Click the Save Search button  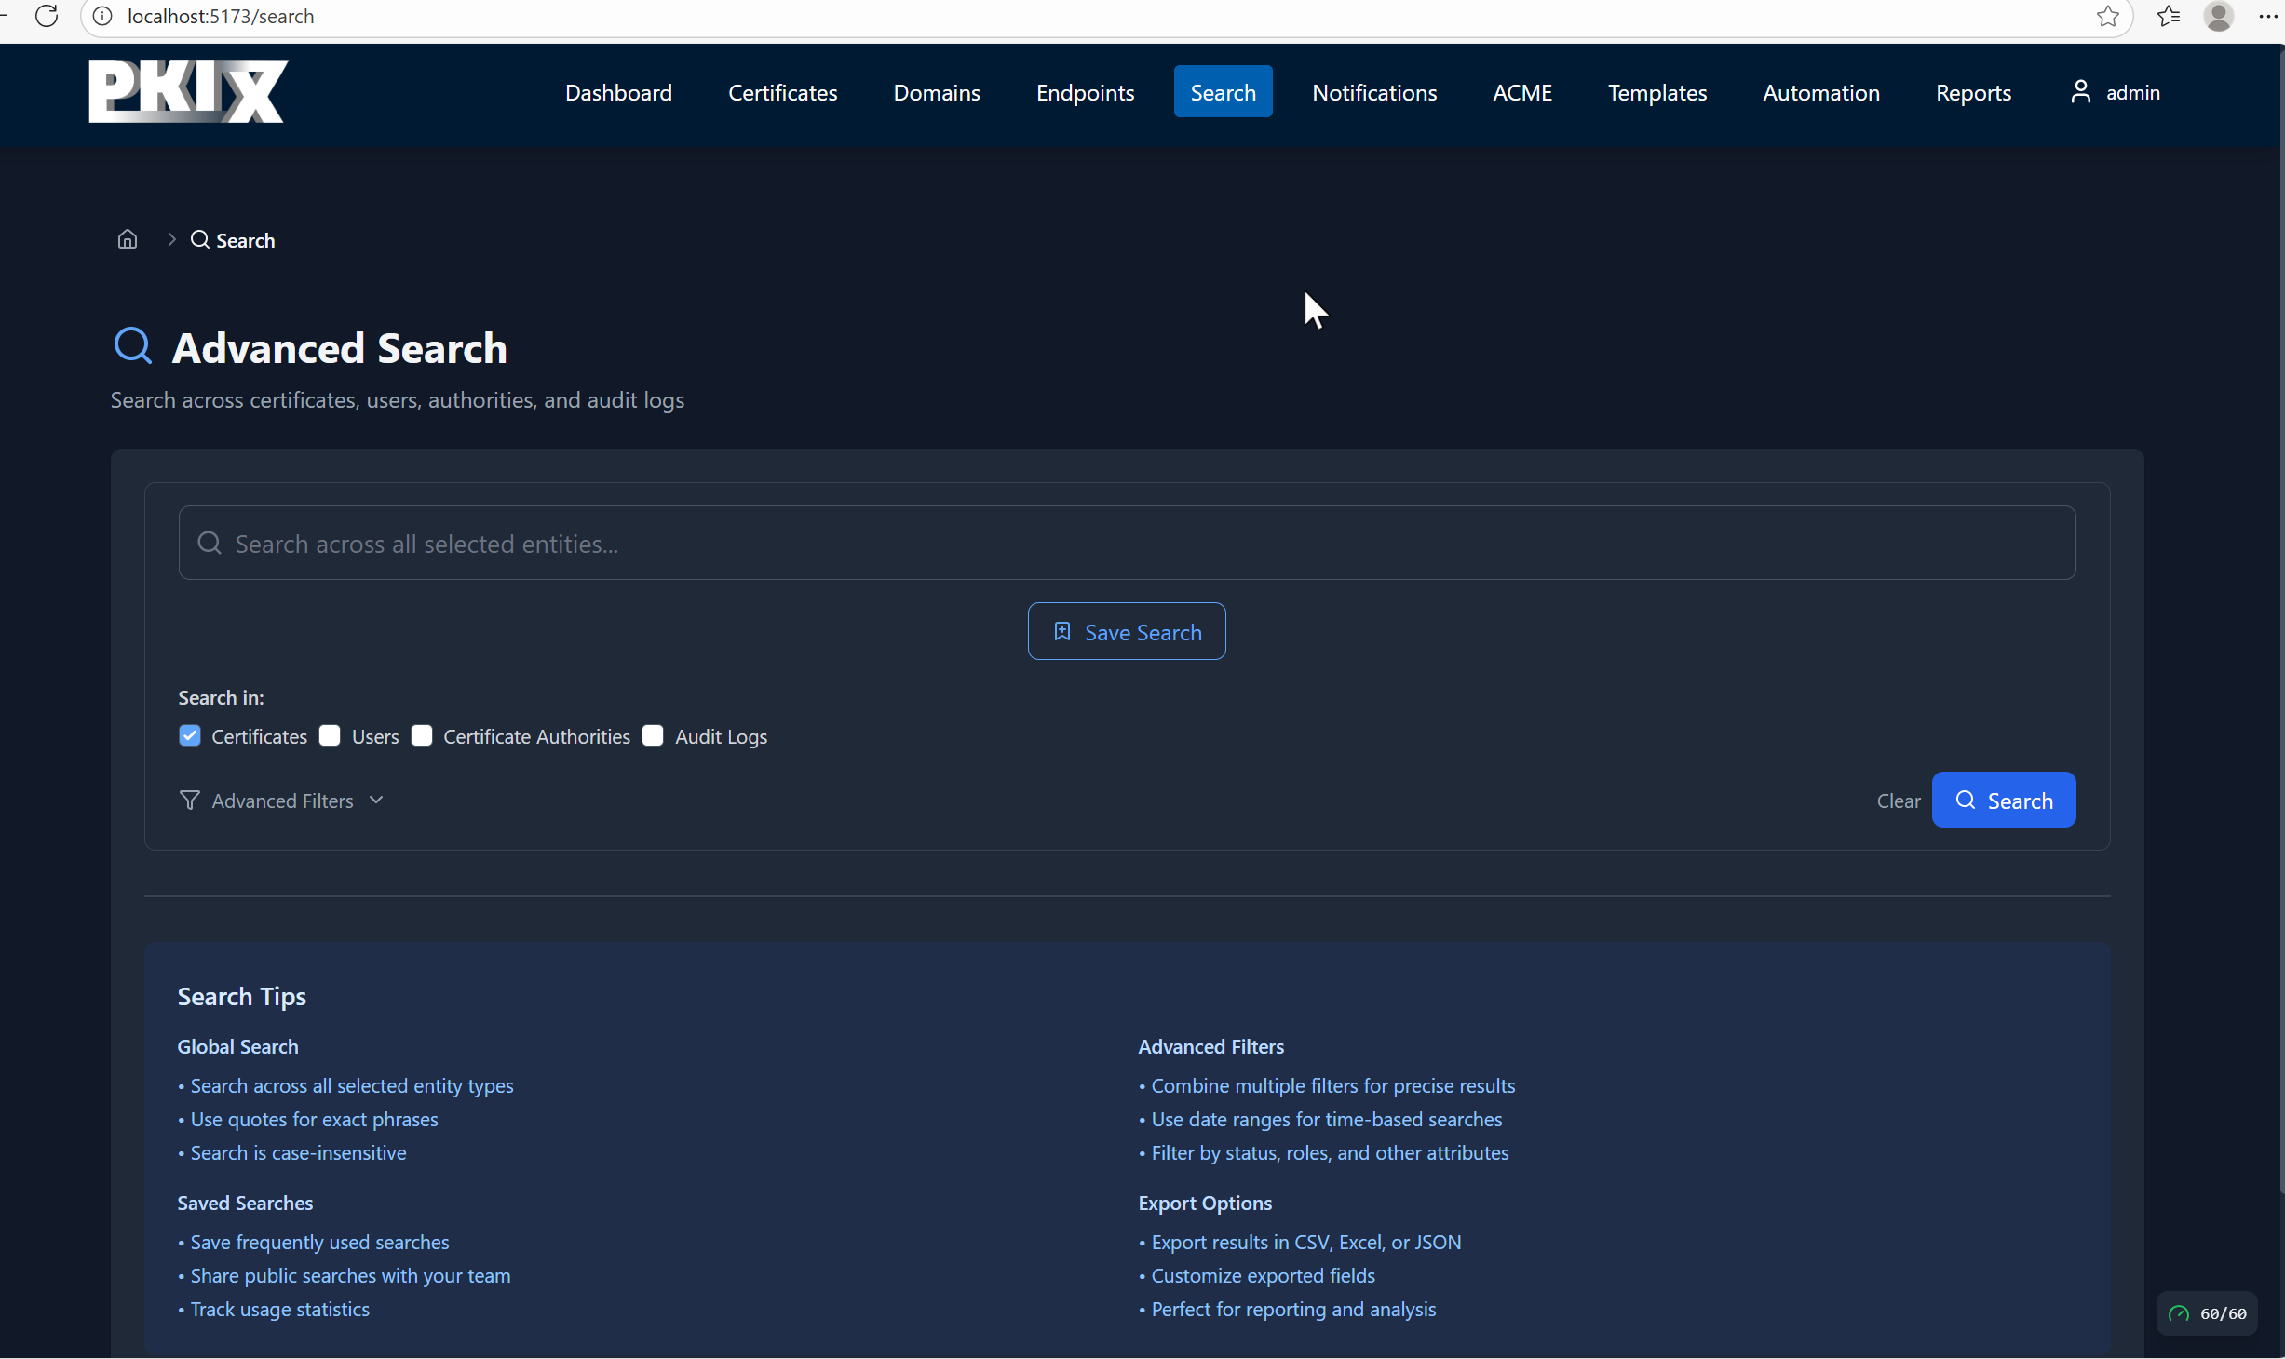click(1127, 632)
